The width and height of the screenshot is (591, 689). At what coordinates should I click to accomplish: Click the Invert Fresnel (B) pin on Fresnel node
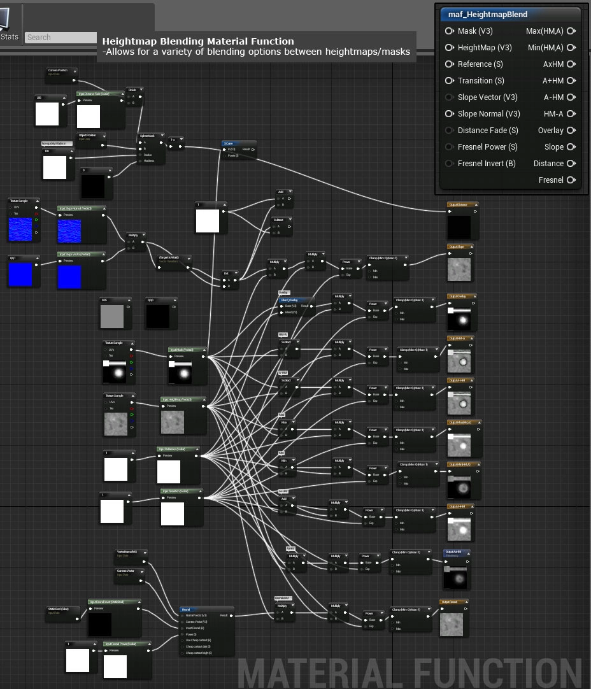click(x=183, y=628)
